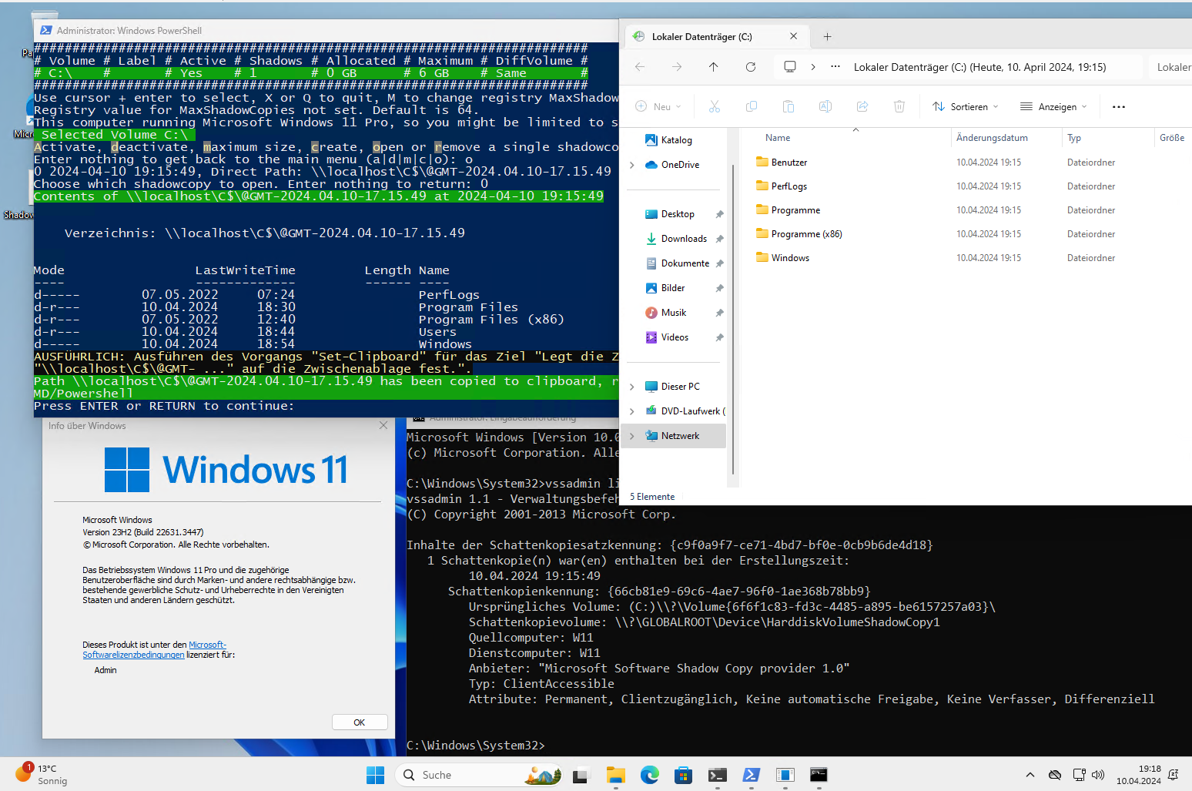Open Task View on the taskbar
Screen dimensions: 1192x791
pos(580,775)
